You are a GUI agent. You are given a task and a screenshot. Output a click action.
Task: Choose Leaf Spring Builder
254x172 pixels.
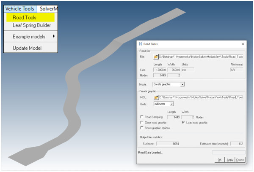click(32, 25)
